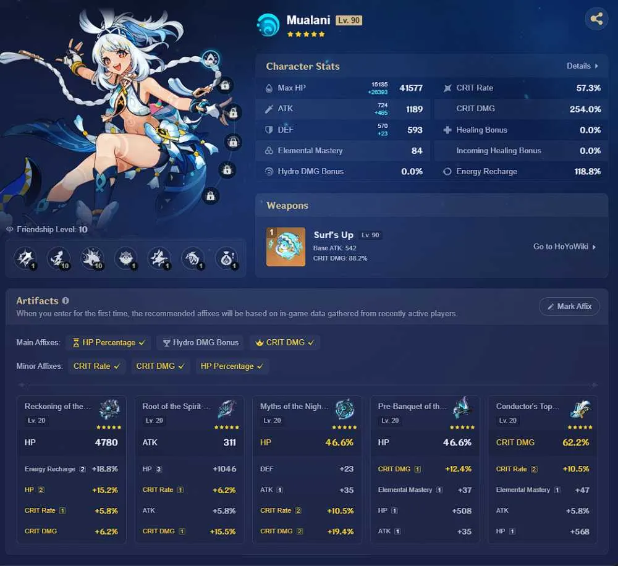This screenshot has height=566, width=618.
Task: Click the bottommost locked constellation node
Action: coord(211,196)
